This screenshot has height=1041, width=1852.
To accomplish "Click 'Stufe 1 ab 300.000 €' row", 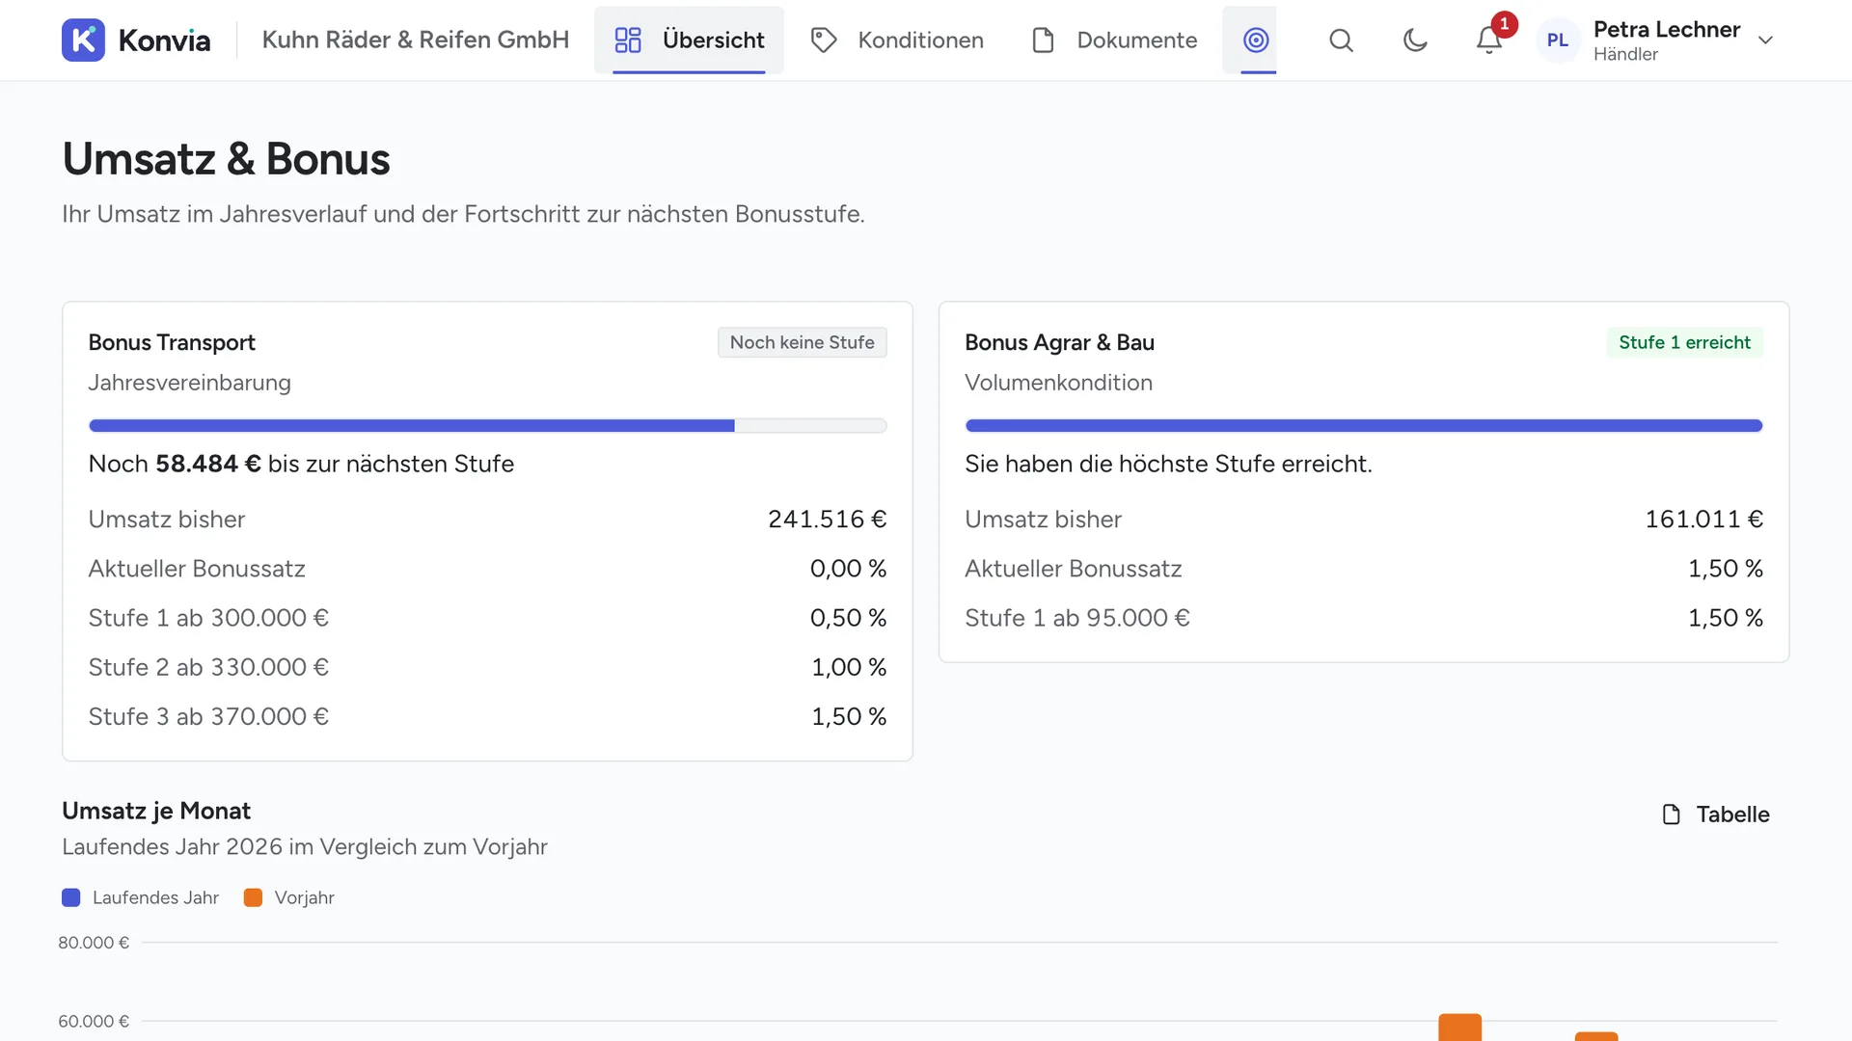I will click(x=487, y=618).
